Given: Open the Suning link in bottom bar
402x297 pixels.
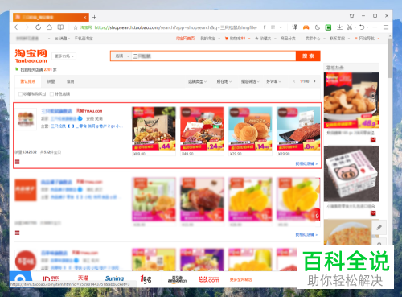Looking at the screenshot, I should 114,278.
